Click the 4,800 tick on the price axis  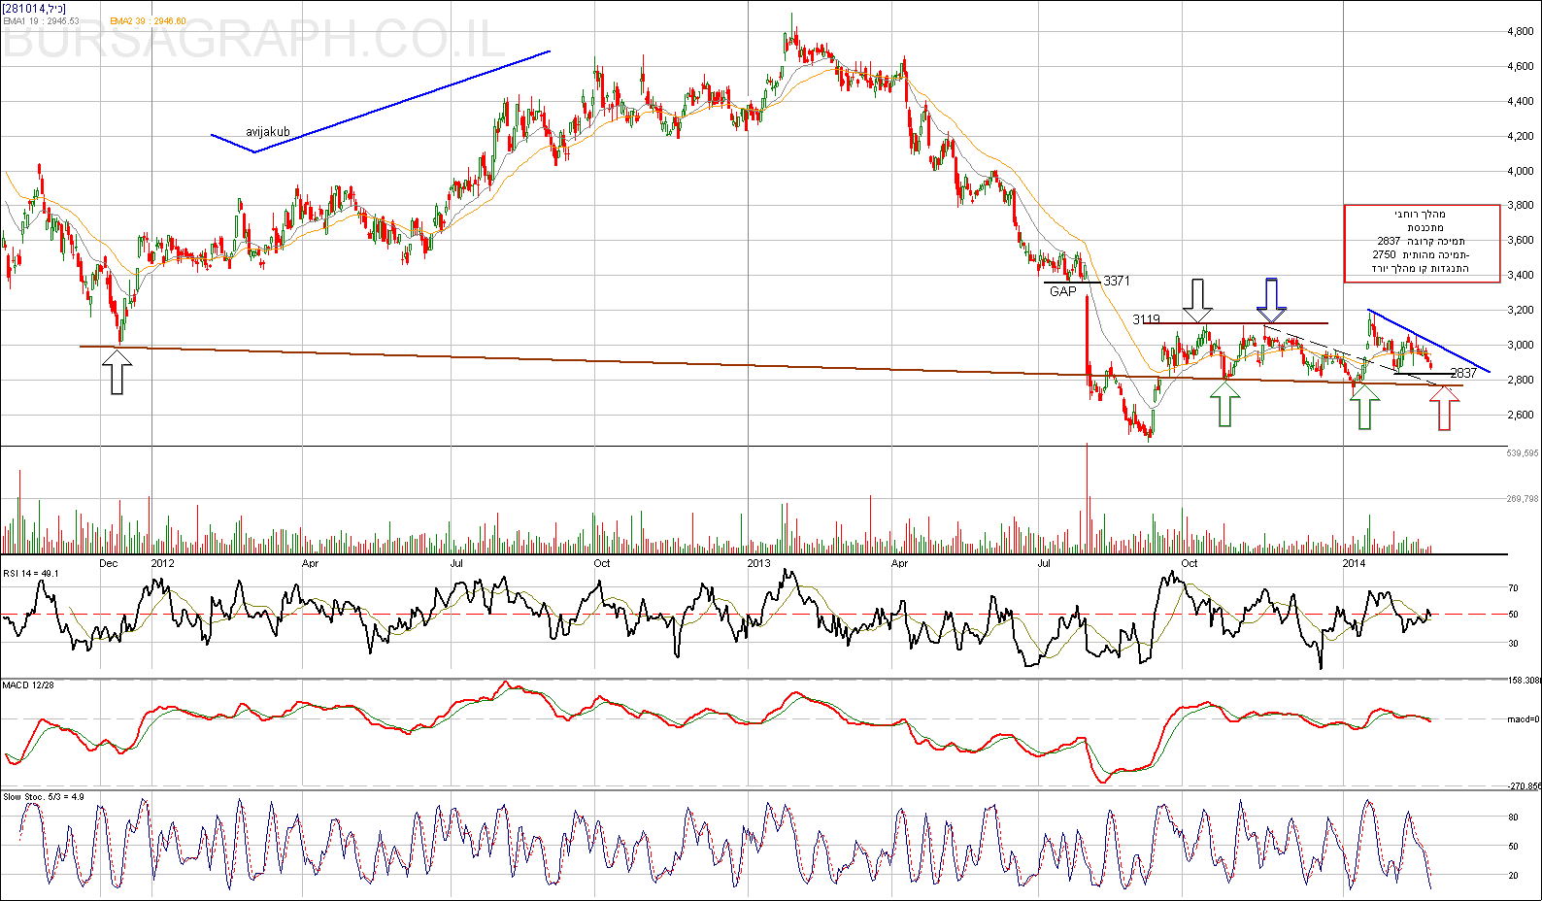coord(1520,31)
